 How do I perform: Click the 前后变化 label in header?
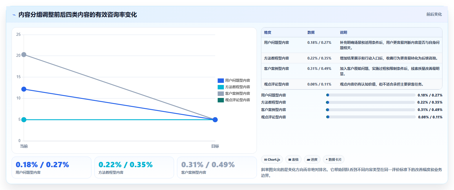[x=434, y=14]
